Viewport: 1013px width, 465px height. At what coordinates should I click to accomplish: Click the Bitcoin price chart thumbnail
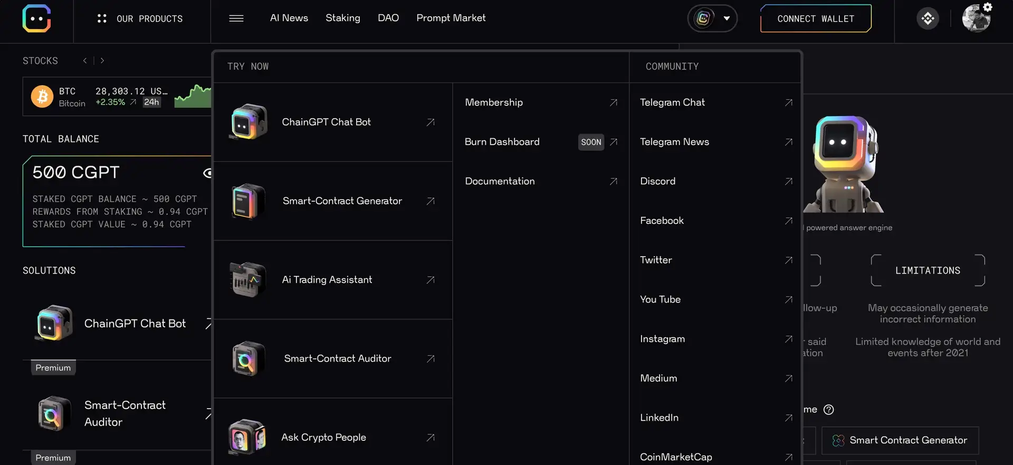tap(193, 97)
